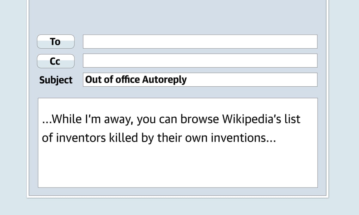
Task: Click the Subject label
Action: [56, 80]
